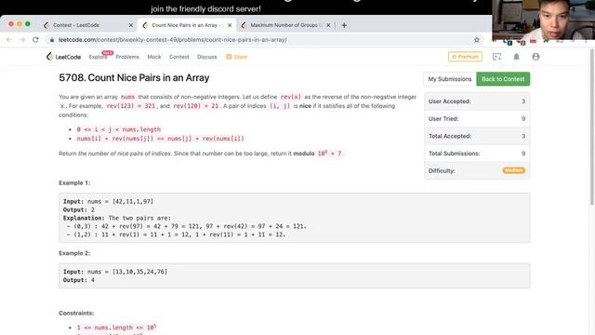
Task: Click the browser back arrow
Action: [x=9, y=39]
